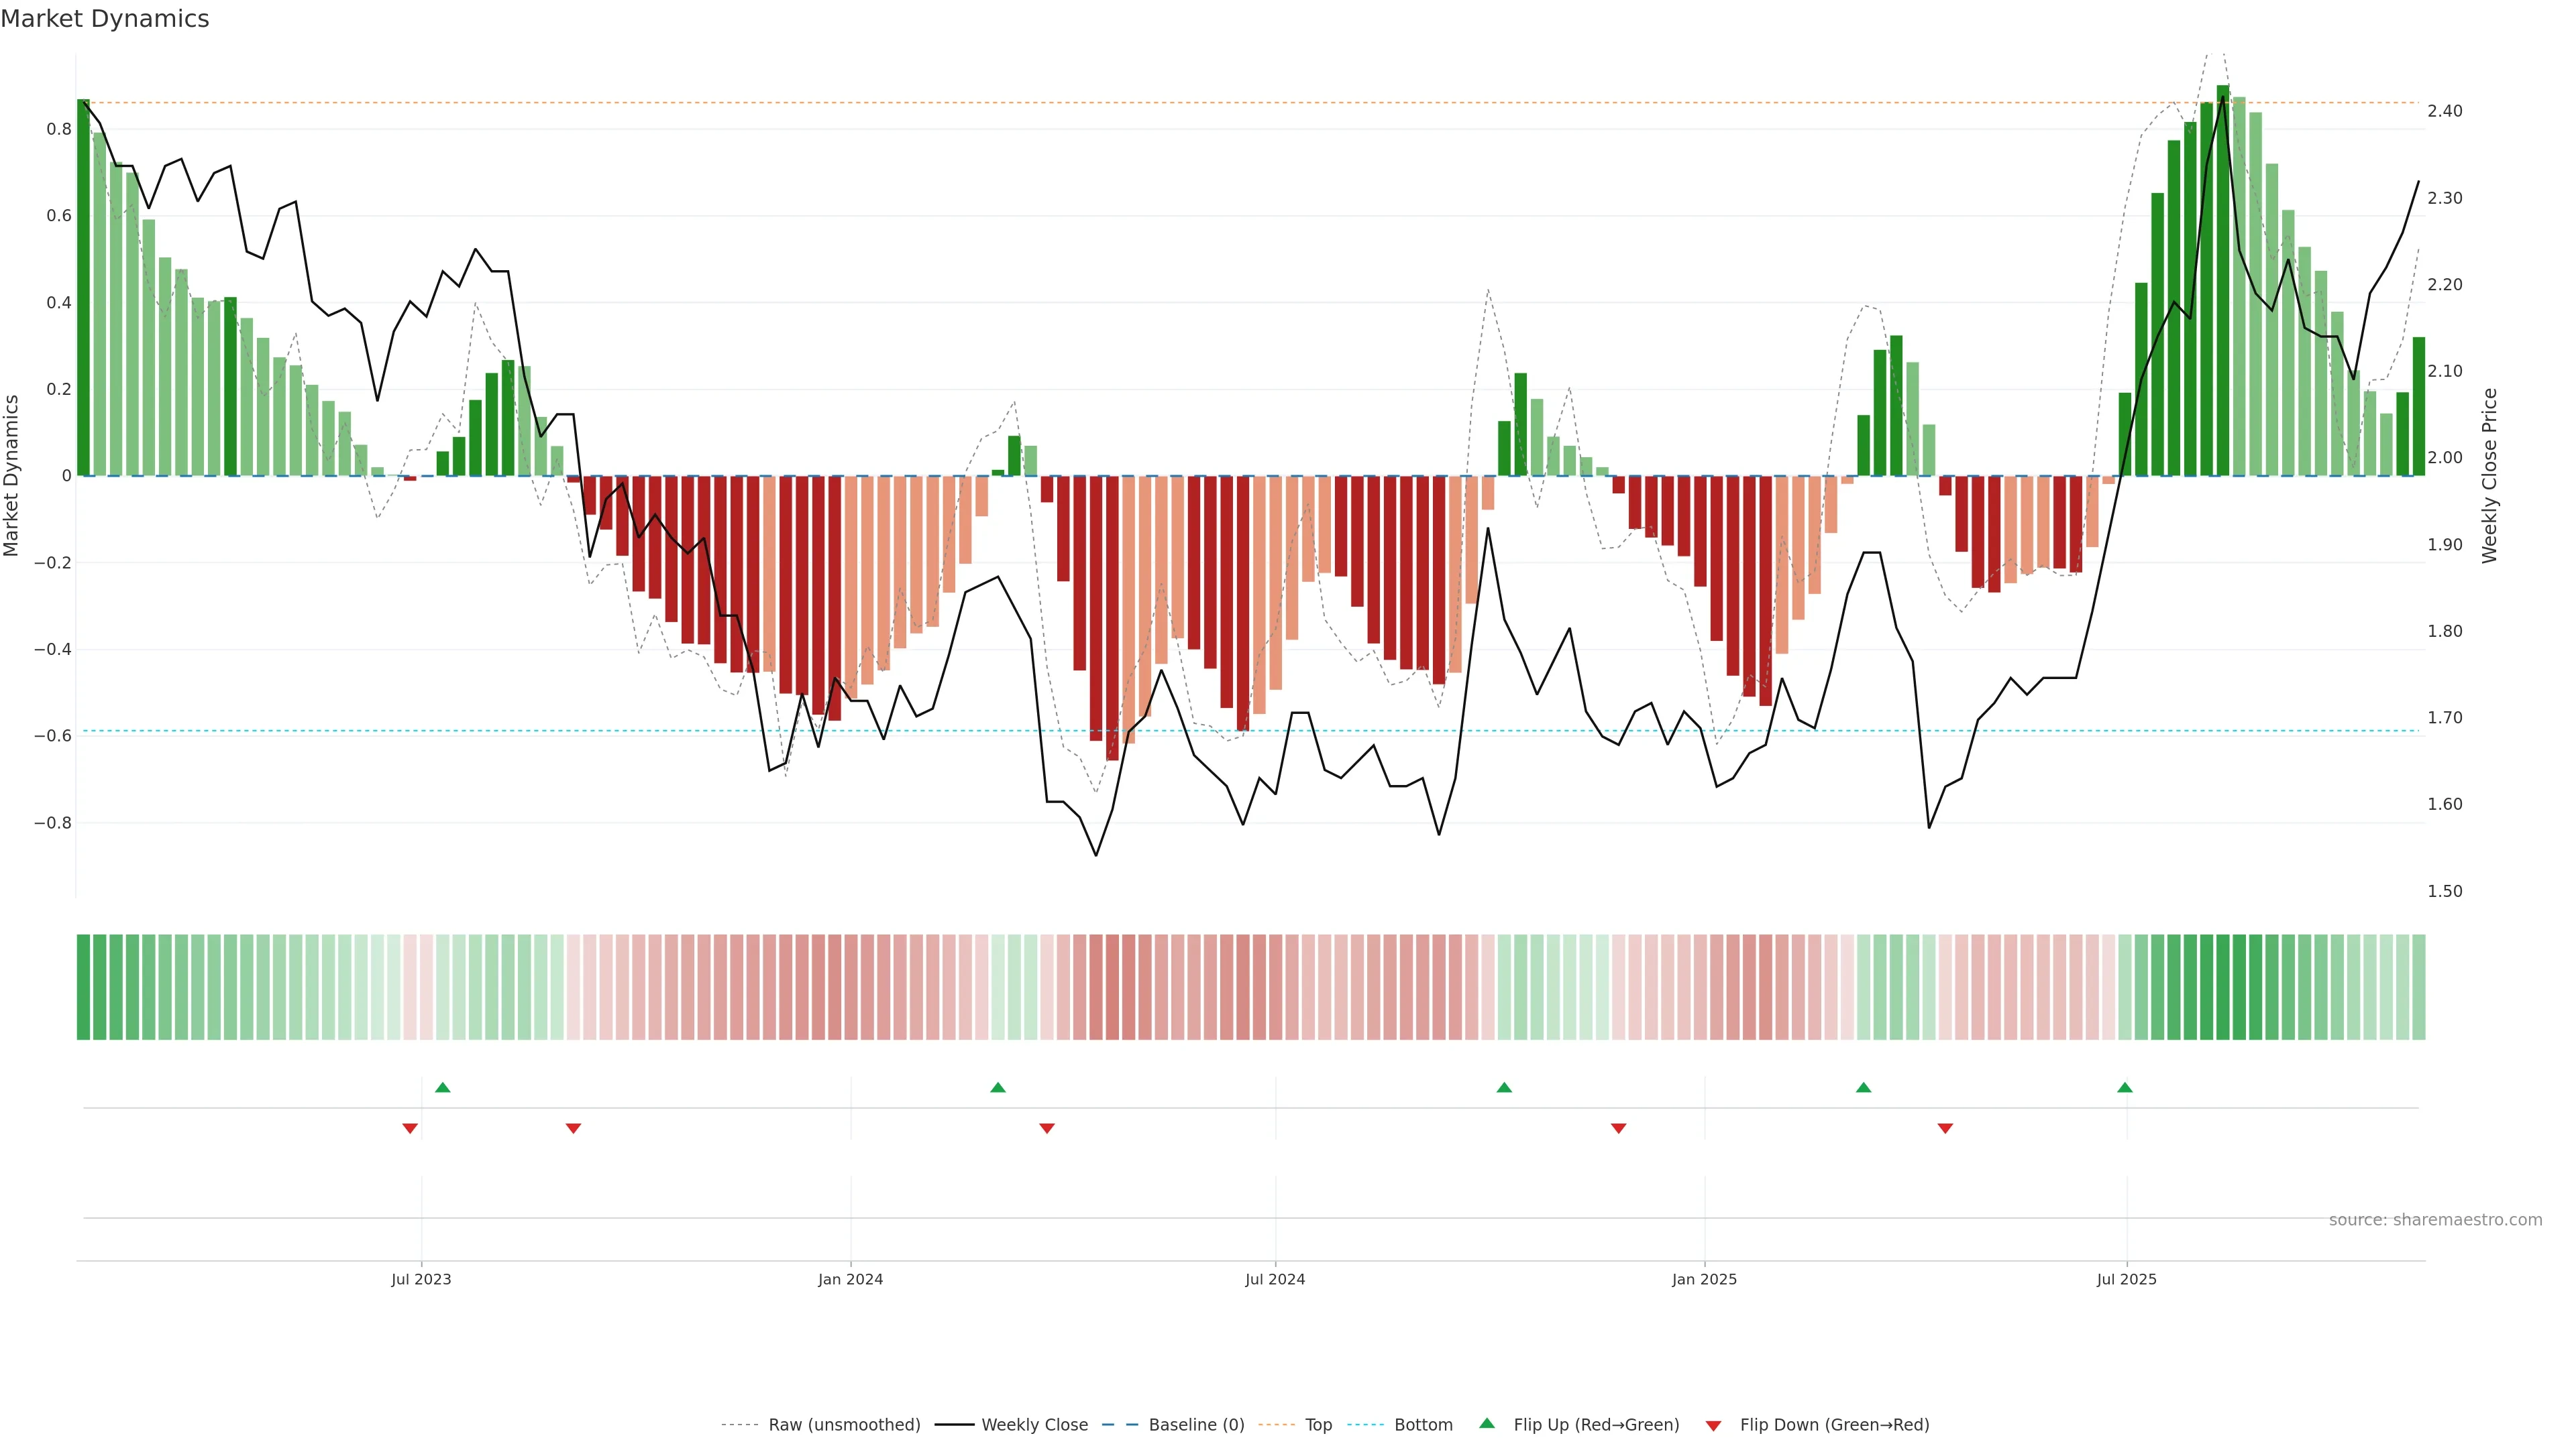This screenshot has height=1448, width=2576.
Task: Click the last red flip-down triangle before Jul 2025
Action: click(1945, 1128)
